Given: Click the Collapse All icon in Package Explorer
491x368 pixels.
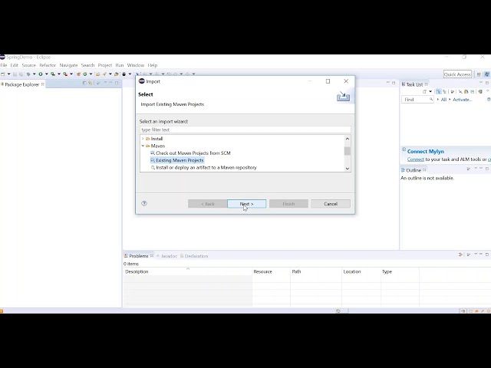Looking at the screenshot, I should [x=84, y=83].
